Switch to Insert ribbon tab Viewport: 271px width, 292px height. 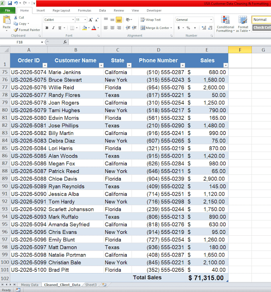click(41, 10)
